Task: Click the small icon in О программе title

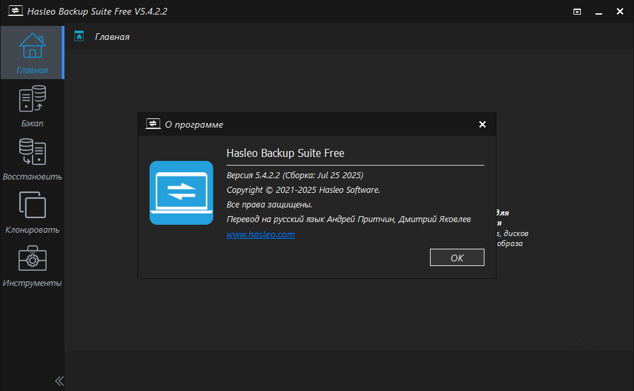Action: tap(153, 124)
